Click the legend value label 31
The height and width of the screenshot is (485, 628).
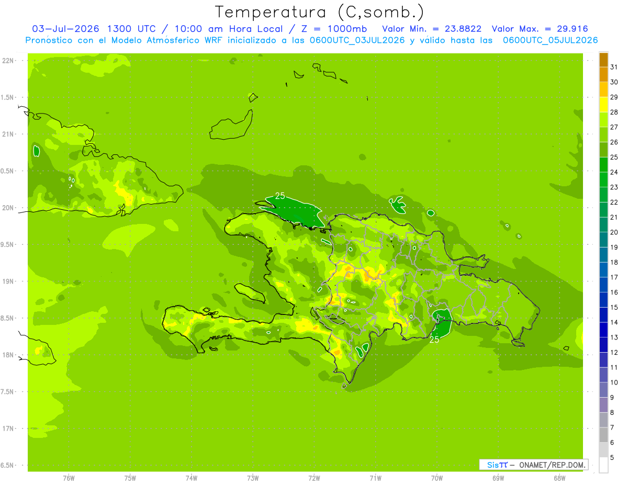614,67
